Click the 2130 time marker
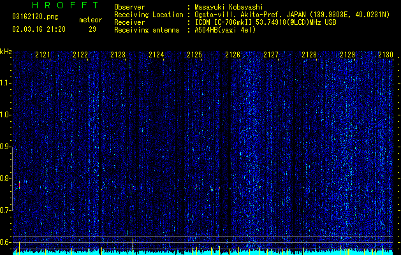Viewport: 401px width, 255px height. (x=386, y=55)
